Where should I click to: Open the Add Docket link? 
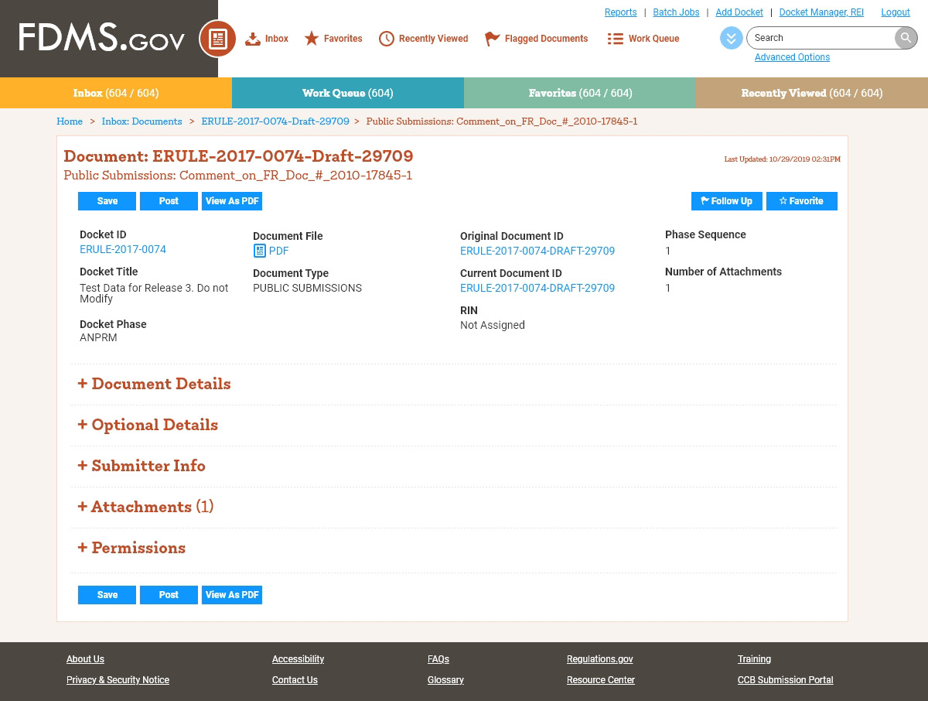pyautogui.click(x=739, y=12)
